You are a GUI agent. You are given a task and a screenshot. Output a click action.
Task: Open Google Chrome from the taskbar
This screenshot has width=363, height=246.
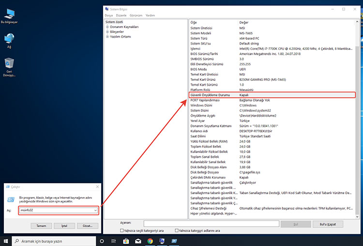tap(150, 241)
